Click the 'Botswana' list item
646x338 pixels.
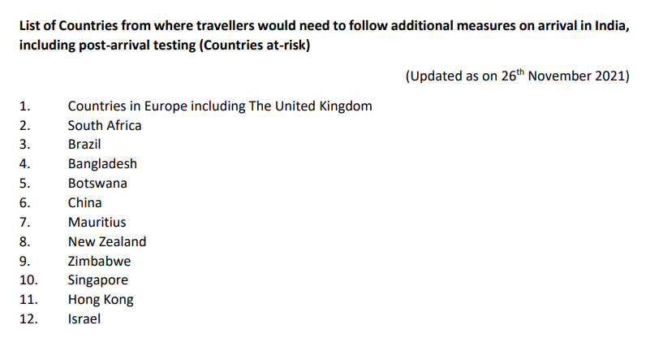coord(97,184)
